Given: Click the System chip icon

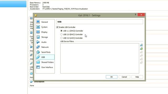Looking at the screenshot, I should pos(38,27).
